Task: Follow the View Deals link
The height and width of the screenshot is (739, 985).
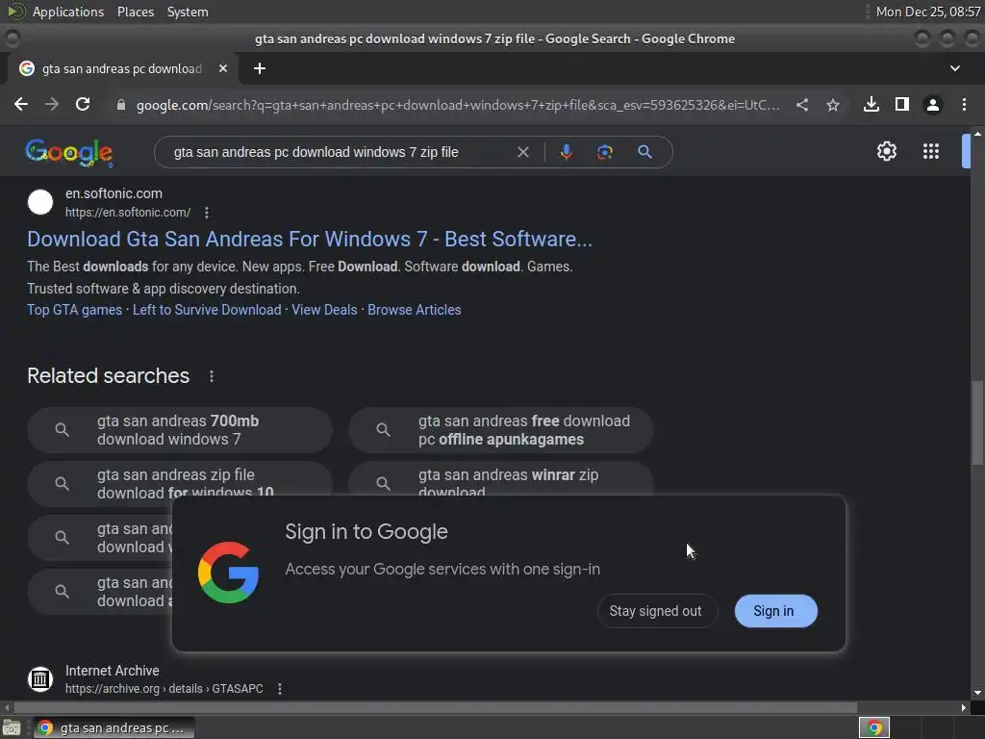Action: [324, 310]
